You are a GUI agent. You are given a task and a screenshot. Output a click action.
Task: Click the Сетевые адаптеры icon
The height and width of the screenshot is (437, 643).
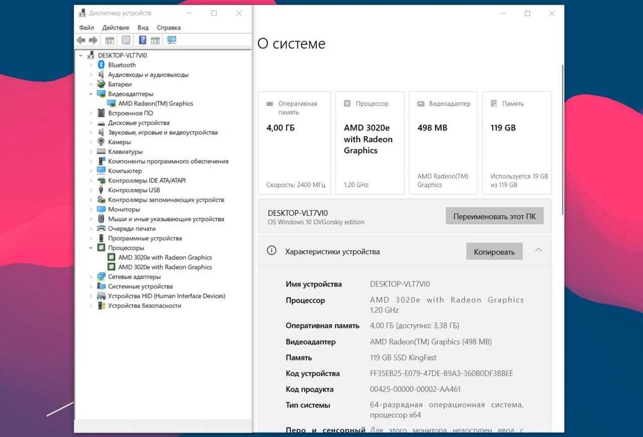click(x=102, y=277)
